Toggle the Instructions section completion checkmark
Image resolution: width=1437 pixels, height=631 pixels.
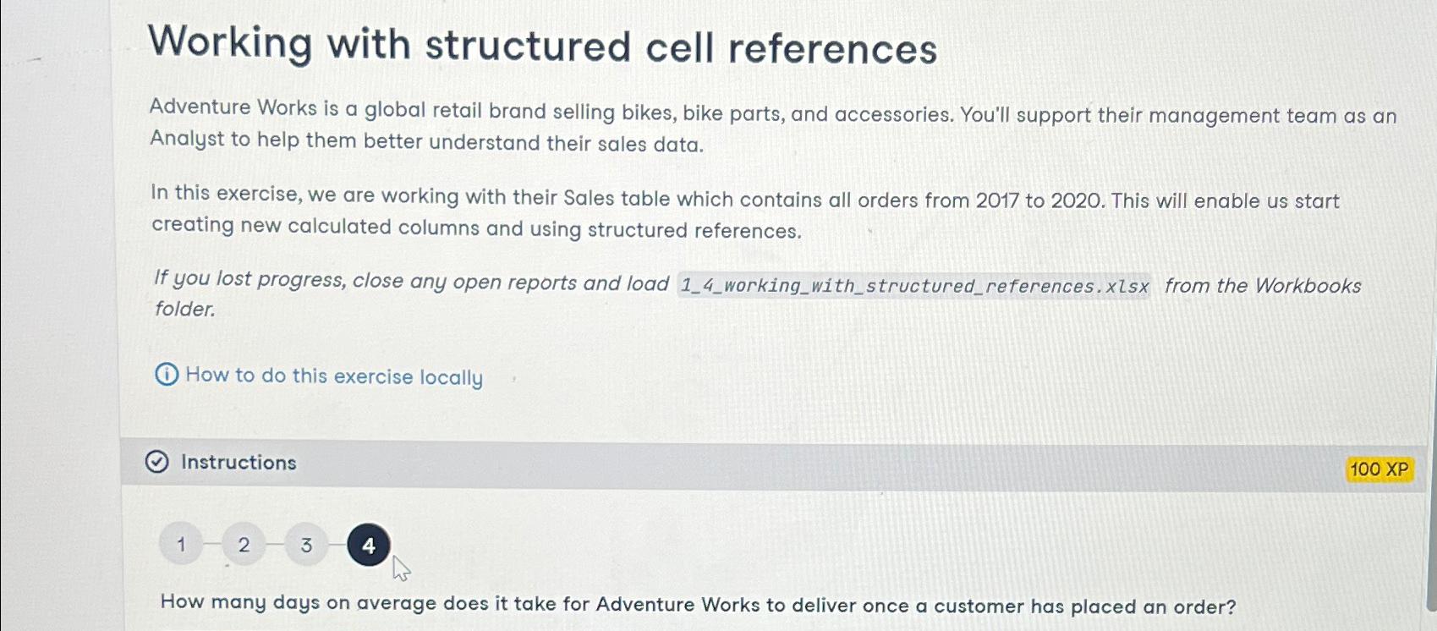coord(159,464)
